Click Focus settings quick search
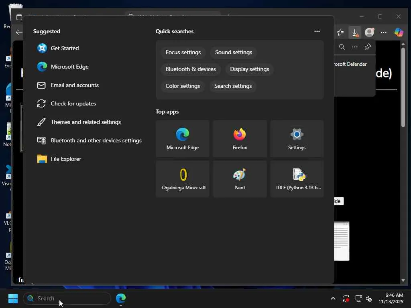Image resolution: width=411 pixels, height=308 pixels. [x=183, y=53]
